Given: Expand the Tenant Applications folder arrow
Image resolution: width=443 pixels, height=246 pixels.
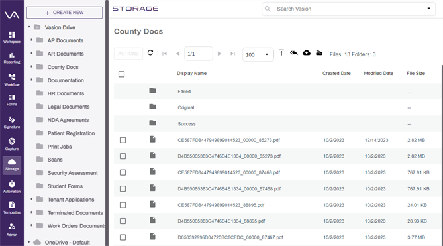Looking at the screenshot, I should pyautogui.click(x=32, y=199).
